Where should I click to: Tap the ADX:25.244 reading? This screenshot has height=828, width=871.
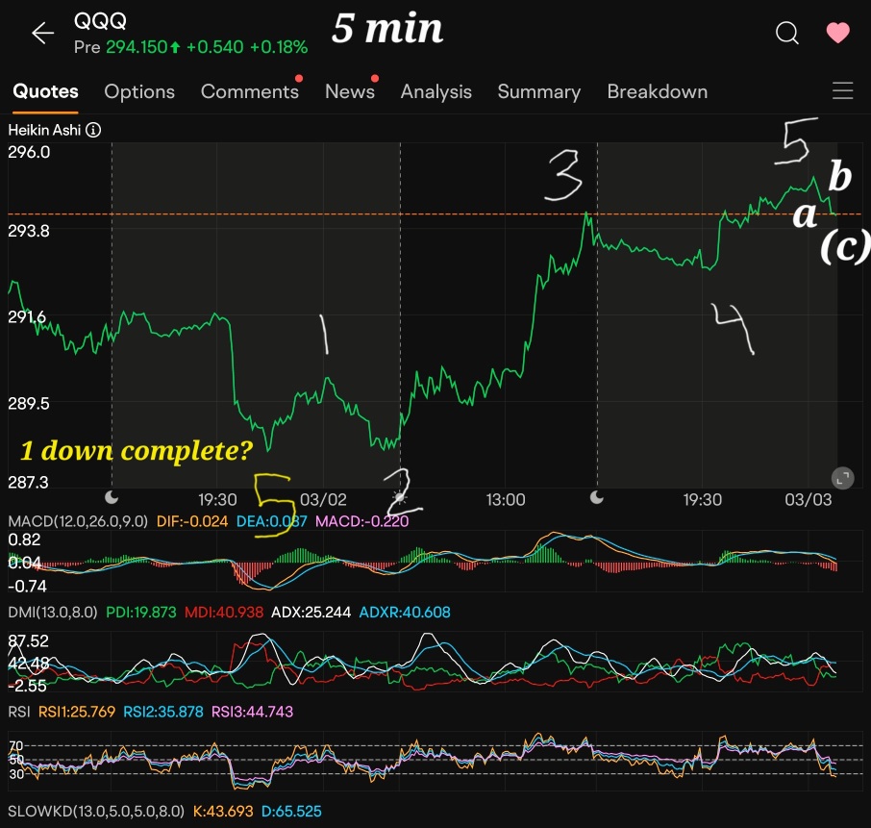click(311, 613)
